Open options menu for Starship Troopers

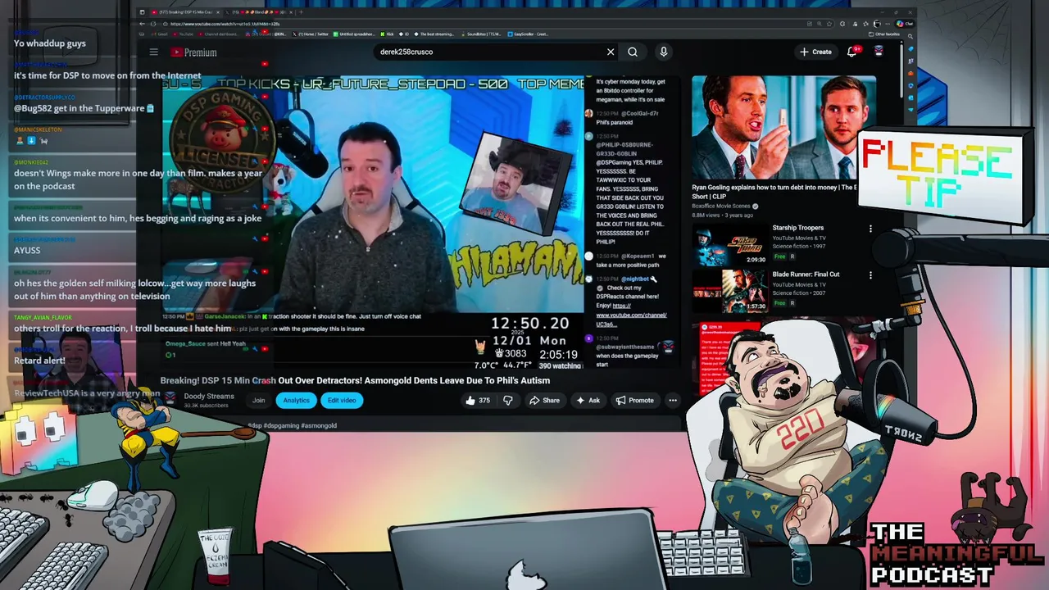(x=870, y=229)
